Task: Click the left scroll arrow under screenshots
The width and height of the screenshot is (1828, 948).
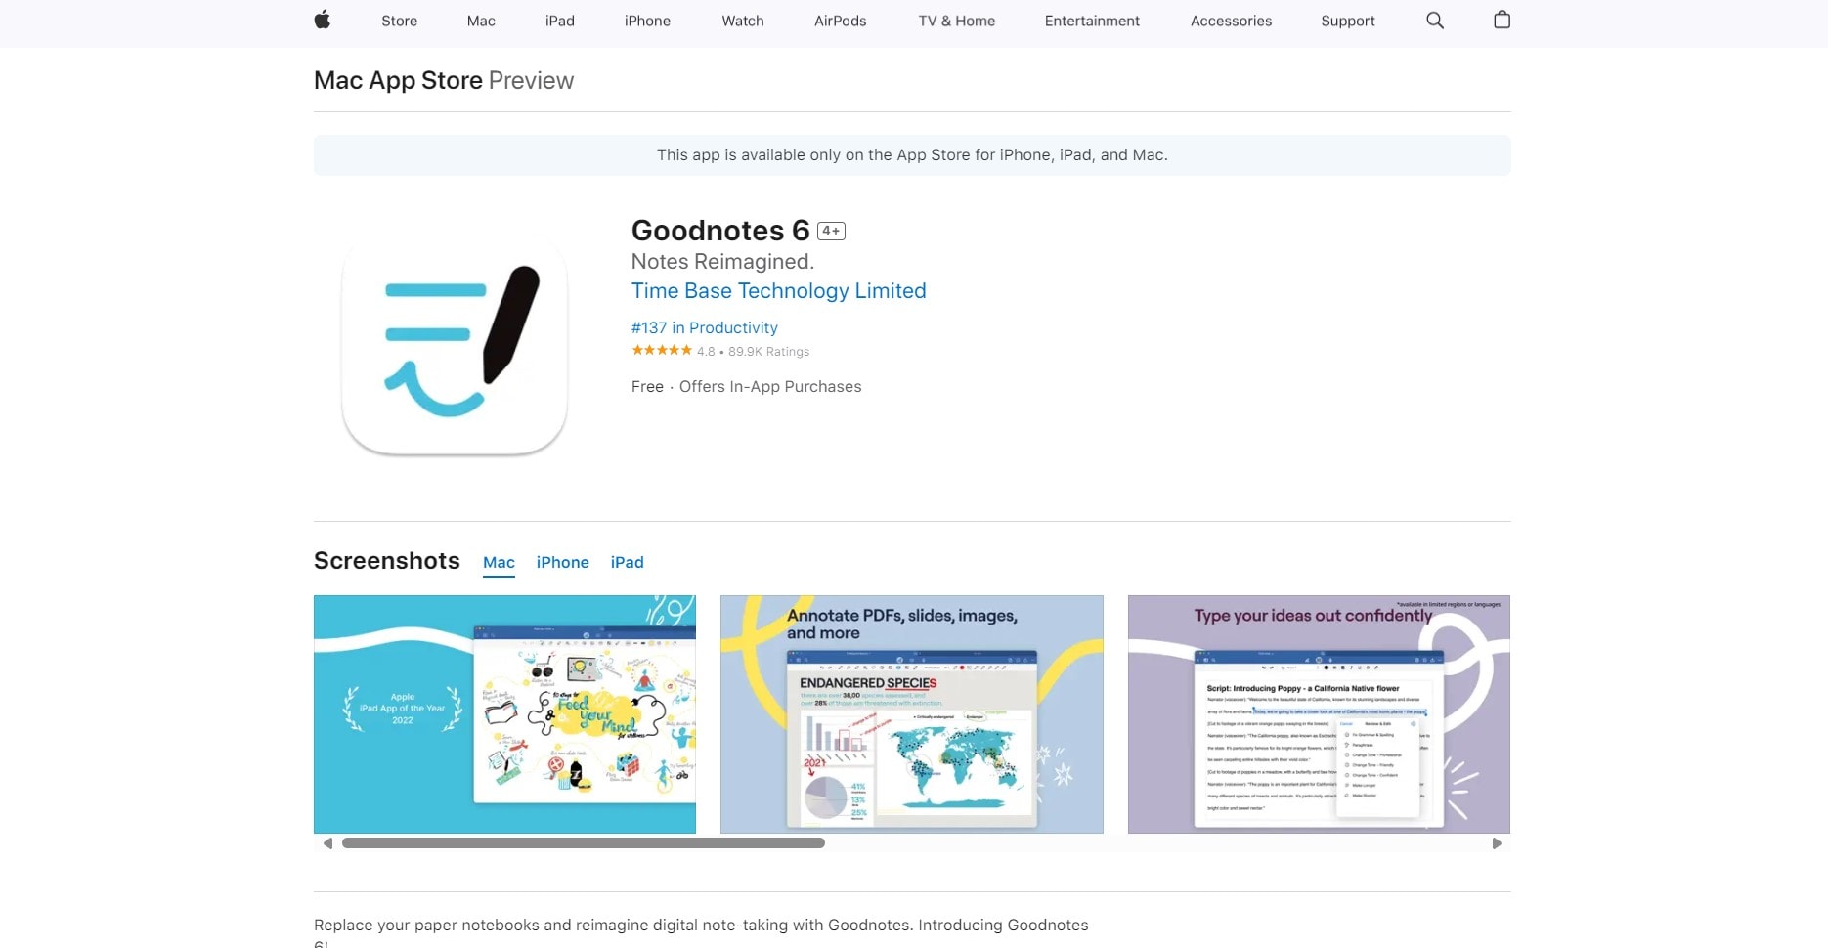Action: [327, 843]
